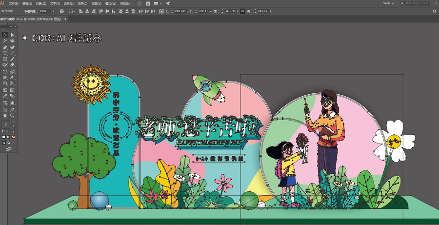This screenshot has width=439, height=225.
Task: Open the 编辑 (Edit) menu
Action: click(x=27, y=3)
